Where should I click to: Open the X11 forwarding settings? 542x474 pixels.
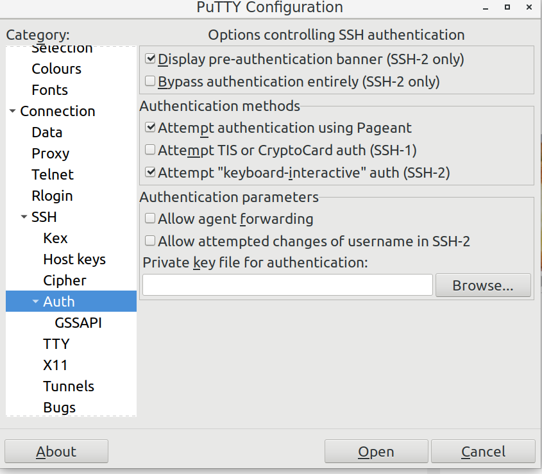pos(56,365)
